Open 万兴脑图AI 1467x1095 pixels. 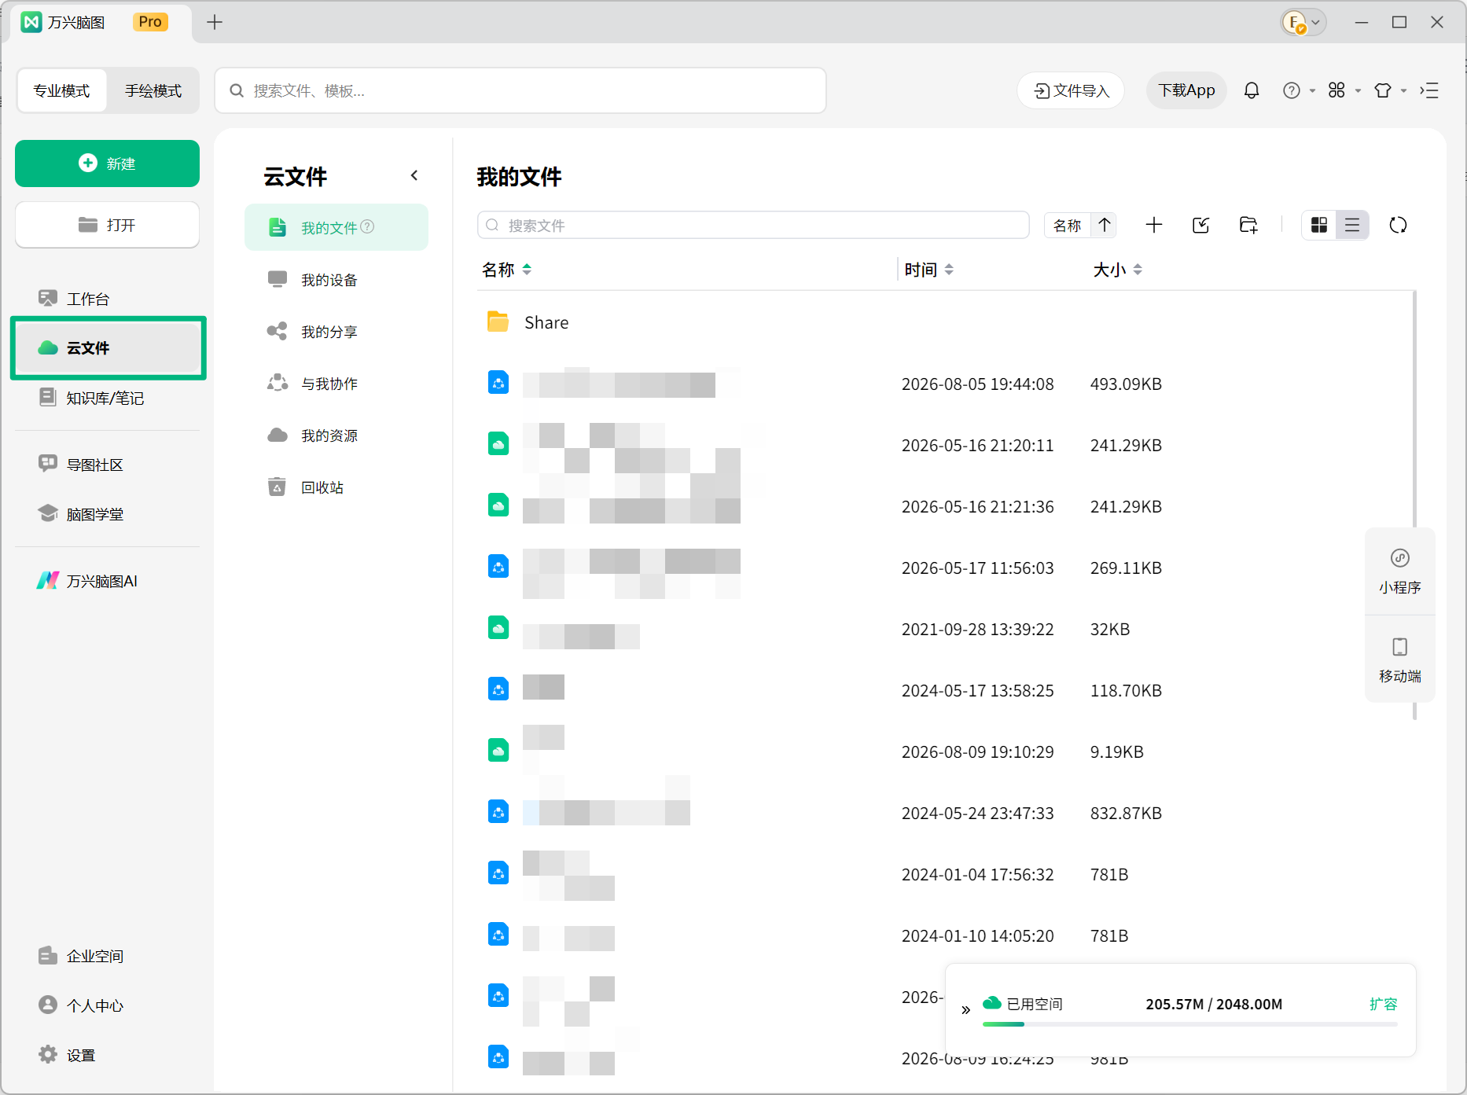(x=107, y=581)
